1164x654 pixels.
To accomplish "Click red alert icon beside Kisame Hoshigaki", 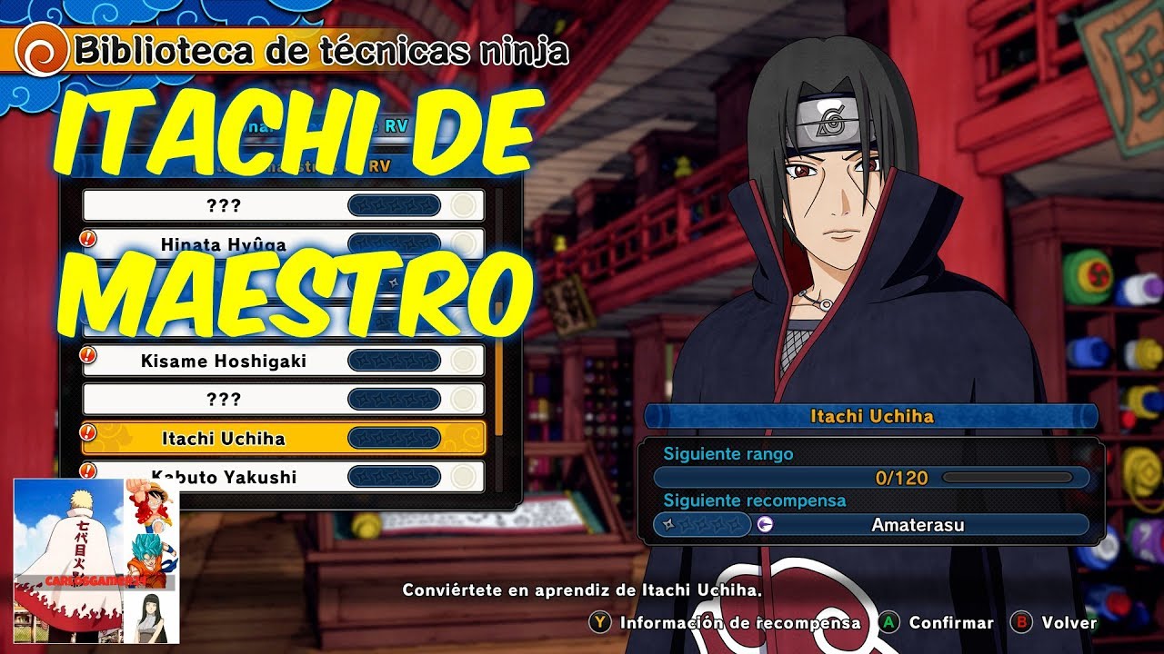I will coord(88,353).
